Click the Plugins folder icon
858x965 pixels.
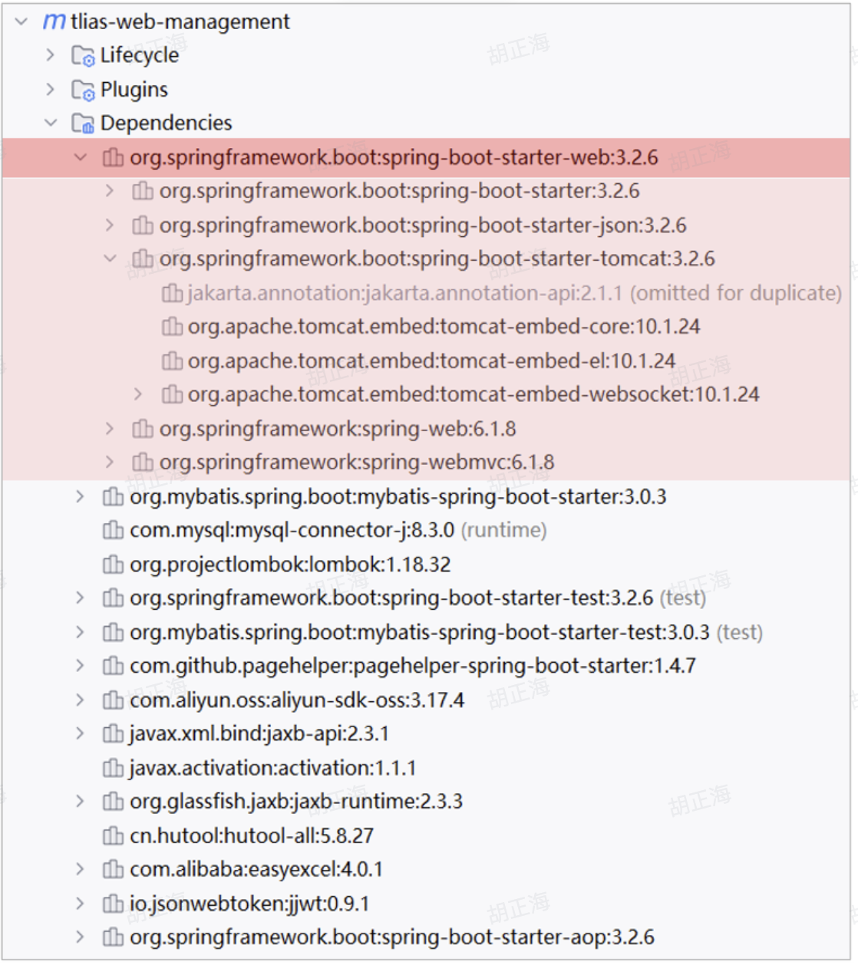84,88
